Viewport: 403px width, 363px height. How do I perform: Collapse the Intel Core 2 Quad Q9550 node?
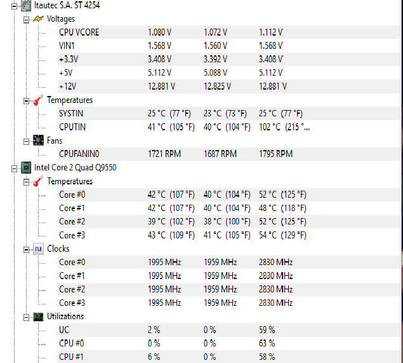point(15,169)
